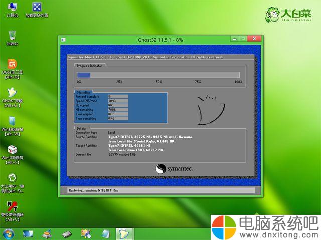This screenshot has width=321, height=240.
Task: Click the Ghost32 window title icon
Action: (63, 40)
